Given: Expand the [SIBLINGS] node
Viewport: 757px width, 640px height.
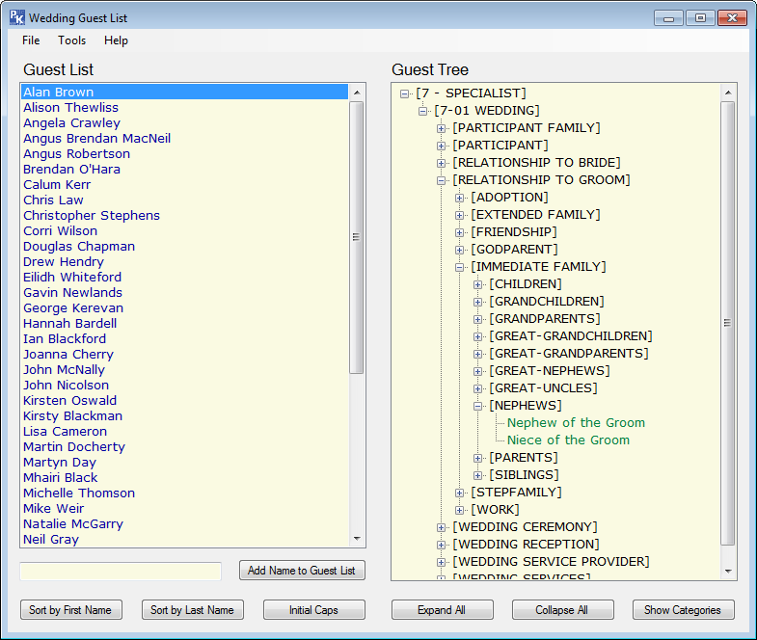Looking at the screenshot, I should 478,475.
